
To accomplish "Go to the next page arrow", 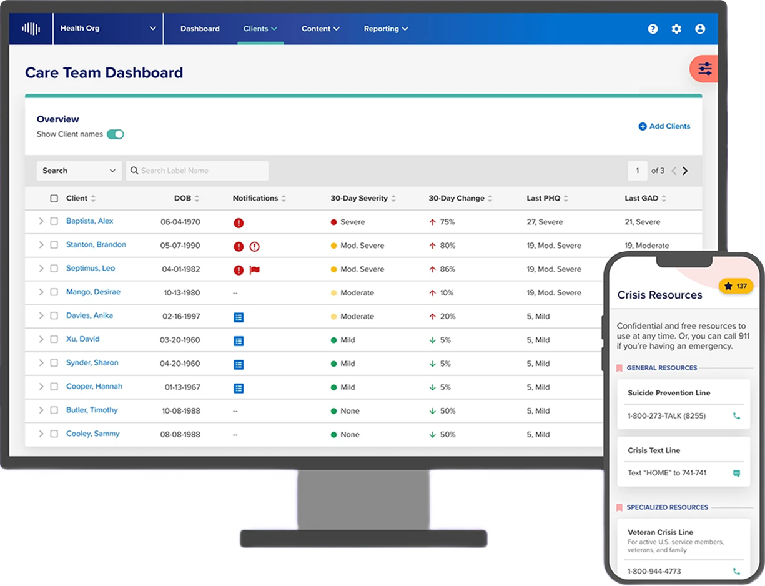I will click(685, 171).
